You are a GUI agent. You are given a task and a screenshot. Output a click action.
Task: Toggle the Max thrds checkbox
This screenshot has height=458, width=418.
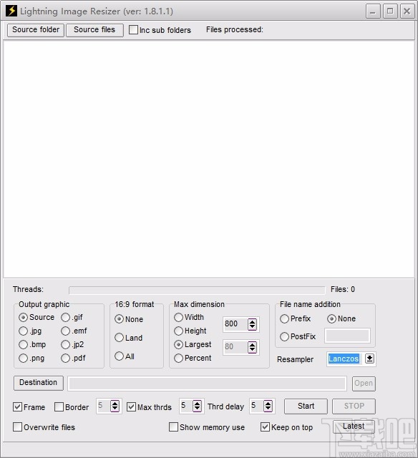pos(132,407)
